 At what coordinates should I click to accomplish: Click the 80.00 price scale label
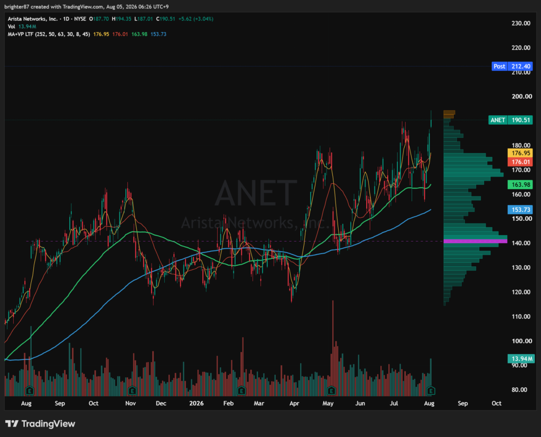(519, 390)
